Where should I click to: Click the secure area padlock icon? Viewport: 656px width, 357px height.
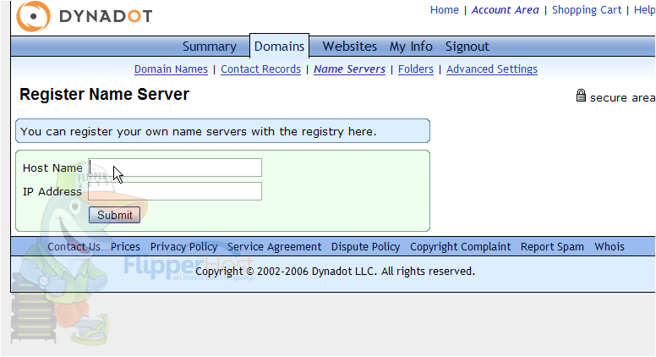click(581, 96)
